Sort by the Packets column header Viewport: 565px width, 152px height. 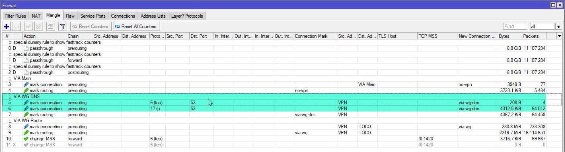tap(534, 36)
